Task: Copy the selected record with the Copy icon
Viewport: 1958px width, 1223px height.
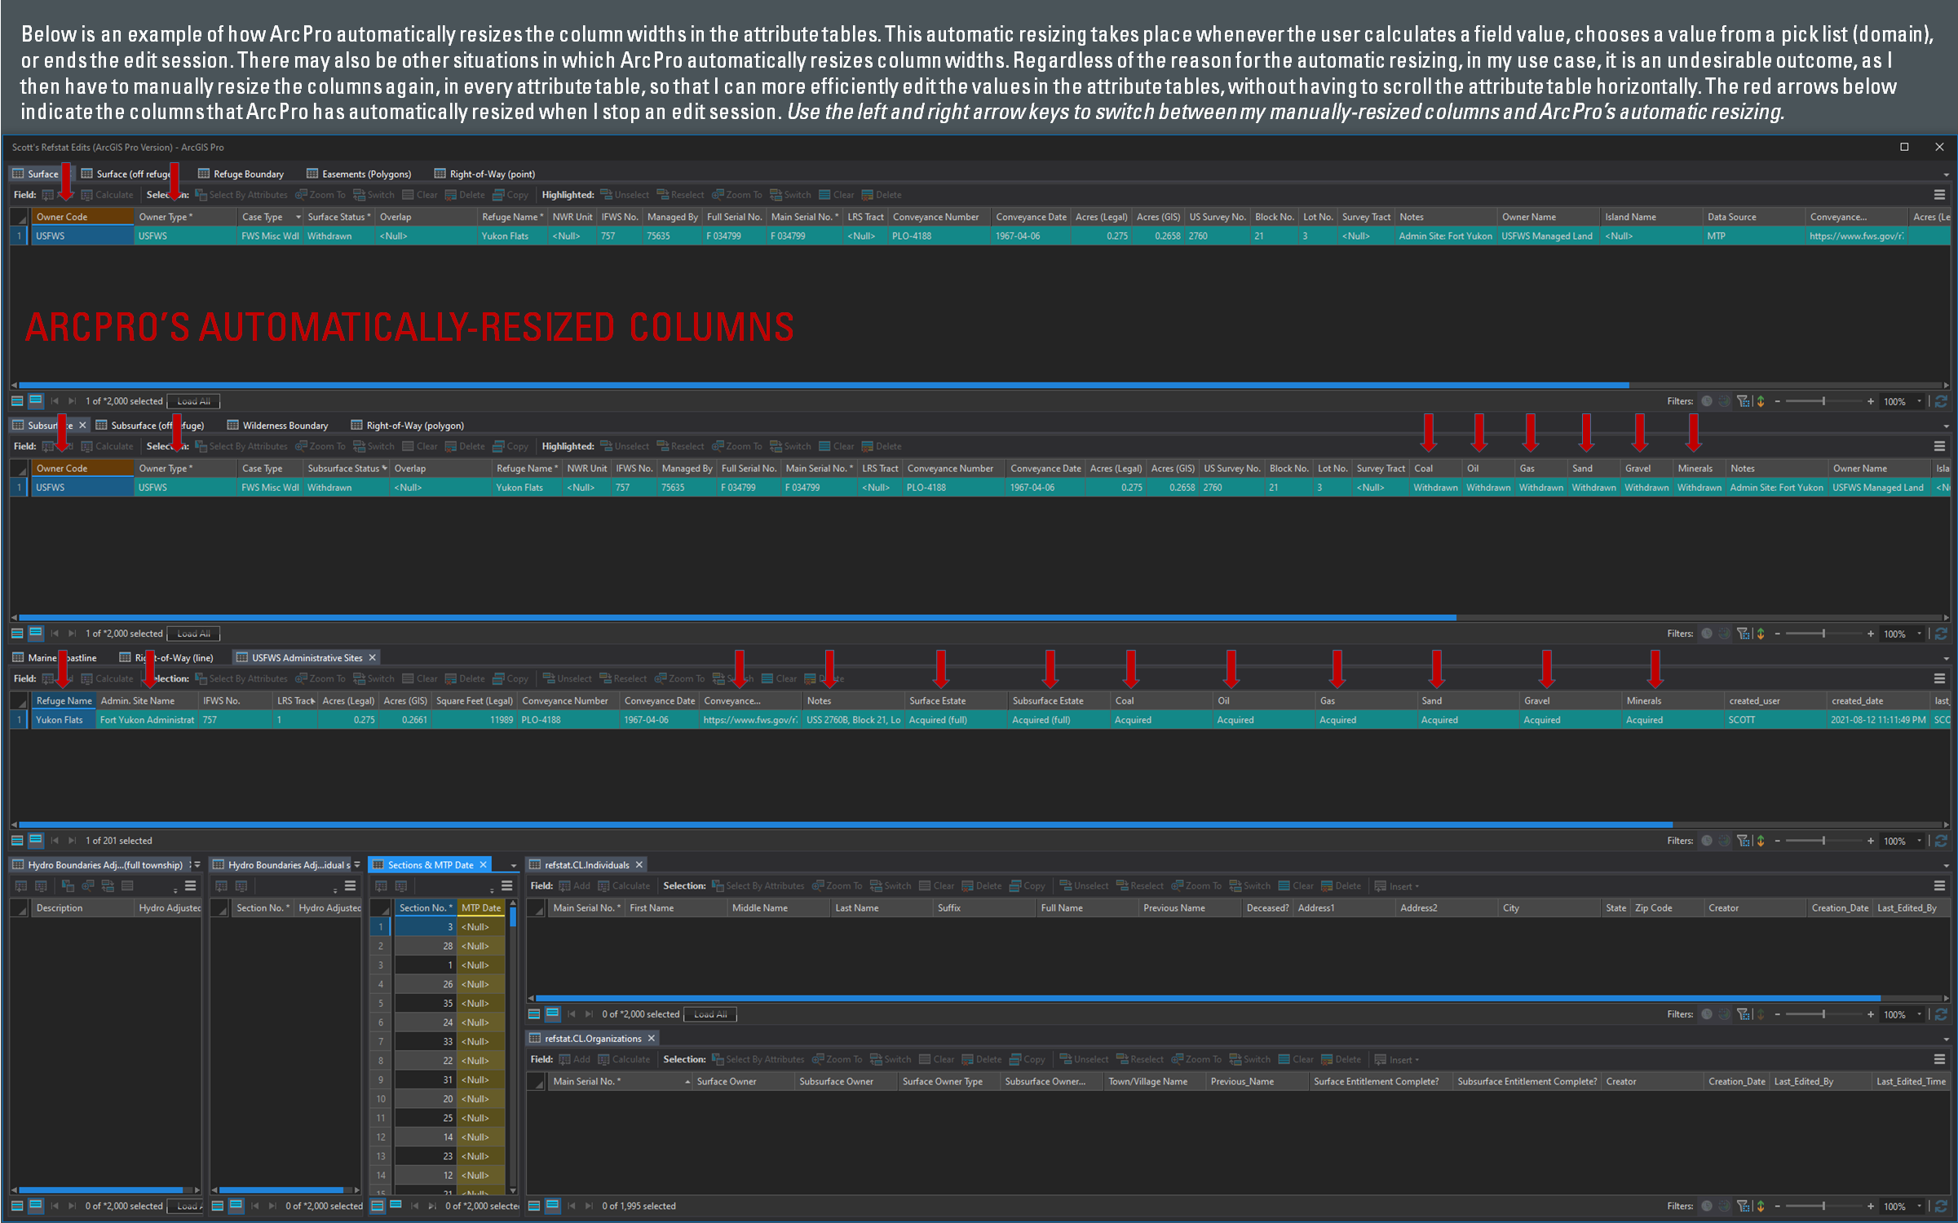Action: 510,194
